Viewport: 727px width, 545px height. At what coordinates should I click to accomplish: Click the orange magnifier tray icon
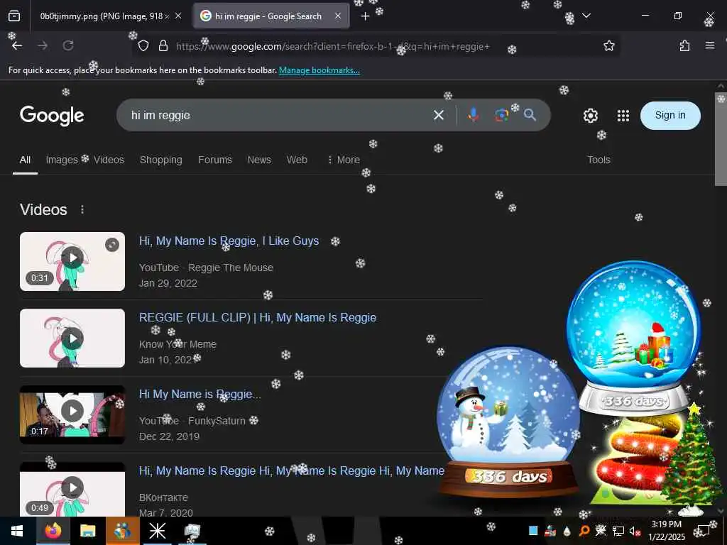[x=584, y=531]
